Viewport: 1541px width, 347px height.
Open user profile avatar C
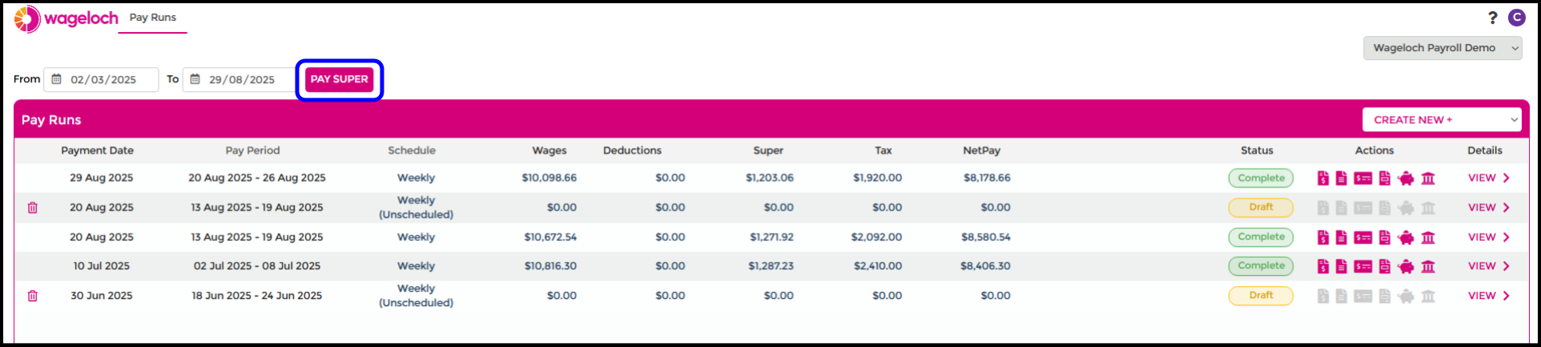point(1516,18)
